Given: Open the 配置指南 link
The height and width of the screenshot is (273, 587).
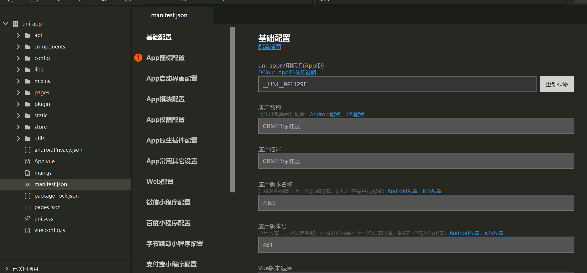Looking at the screenshot, I should [269, 47].
